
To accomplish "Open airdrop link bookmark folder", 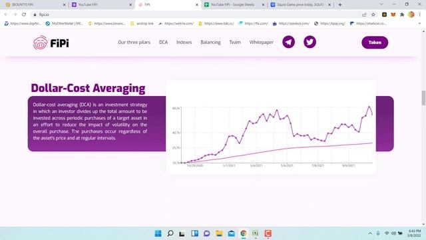I will (142, 24).
